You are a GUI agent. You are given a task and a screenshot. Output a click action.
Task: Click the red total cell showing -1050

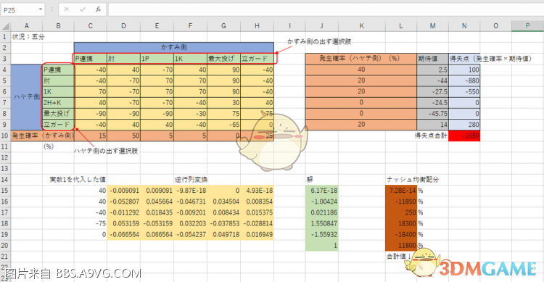pos(464,136)
